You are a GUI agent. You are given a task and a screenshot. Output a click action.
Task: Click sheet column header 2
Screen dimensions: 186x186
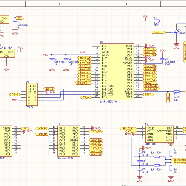(59, 4)
